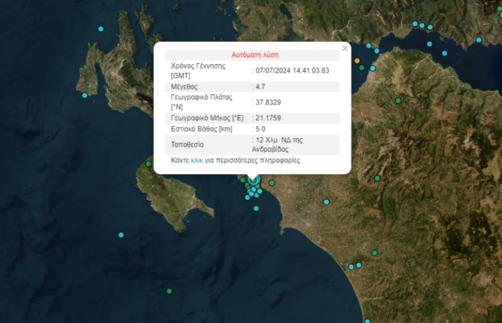Close the earthquake info popup

pyautogui.click(x=344, y=48)
